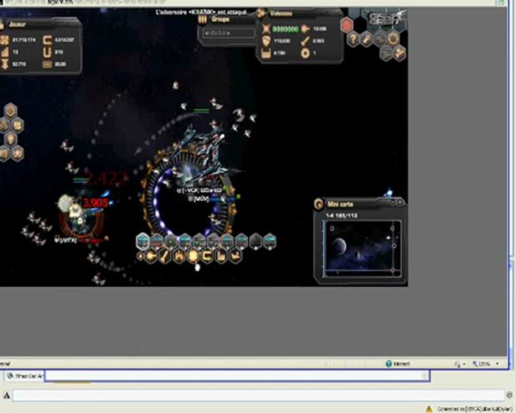Click the gold ring hexagon icon
The image size is (516, 413).
coord(393,39)
